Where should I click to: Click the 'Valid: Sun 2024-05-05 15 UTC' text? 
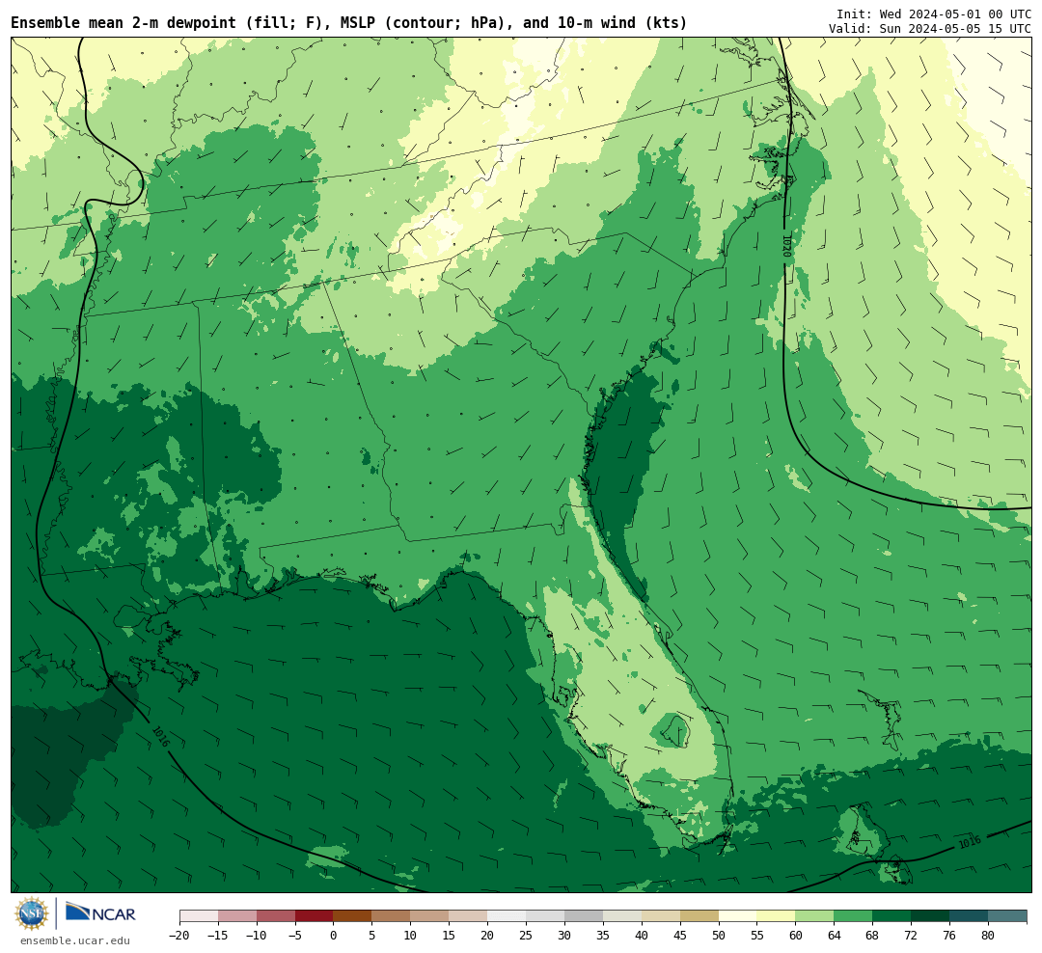point(930,29)
